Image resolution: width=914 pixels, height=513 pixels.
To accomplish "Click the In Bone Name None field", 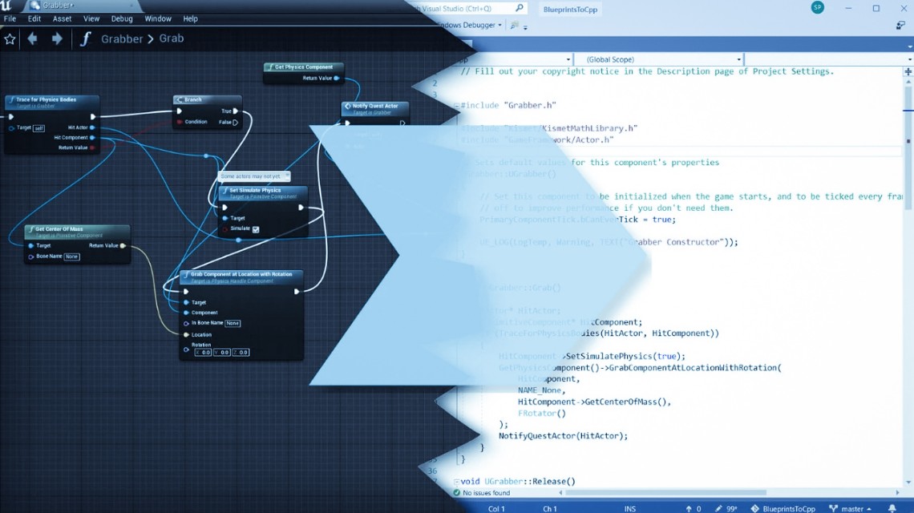I will coord(233,323).
